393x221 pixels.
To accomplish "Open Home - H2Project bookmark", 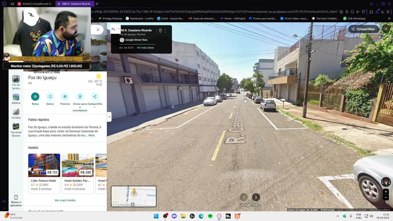I will [233, 18].
